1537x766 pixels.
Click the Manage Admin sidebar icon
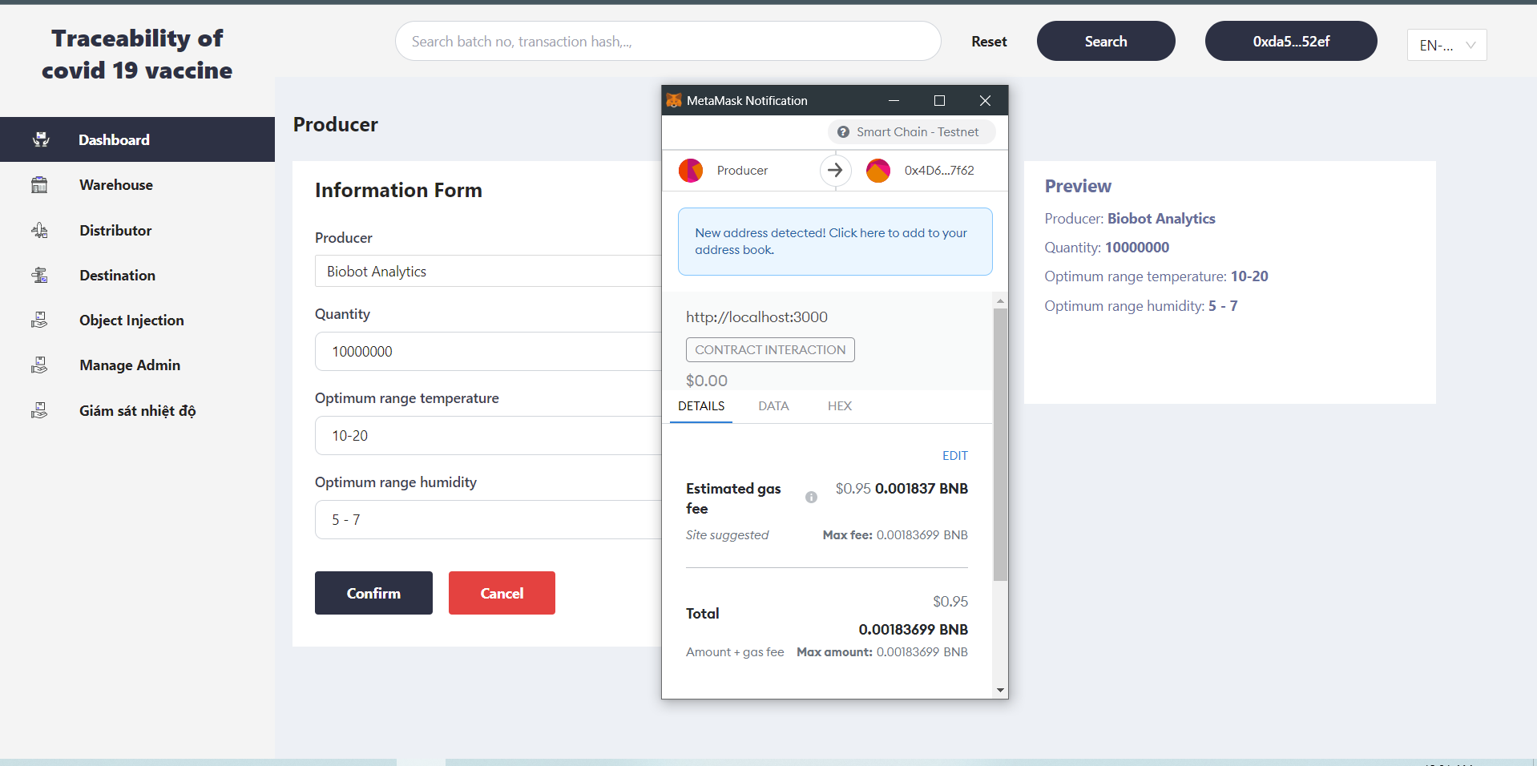39,365
